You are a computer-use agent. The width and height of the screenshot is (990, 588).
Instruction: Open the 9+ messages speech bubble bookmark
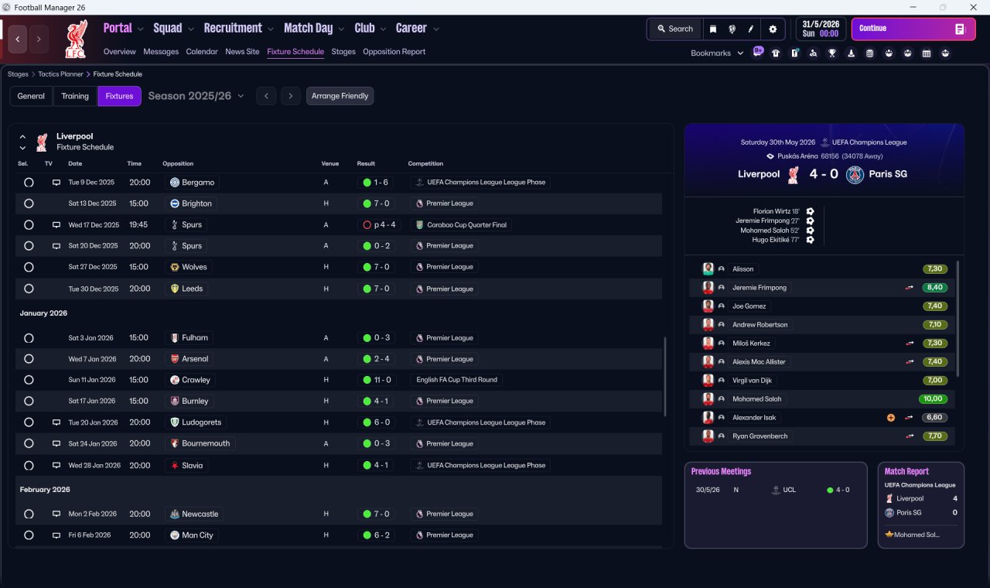(x=758, y=52)
